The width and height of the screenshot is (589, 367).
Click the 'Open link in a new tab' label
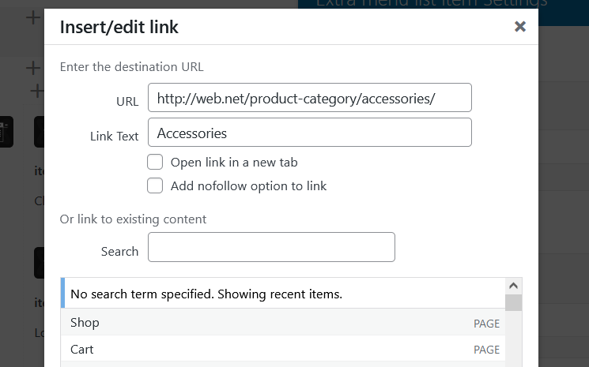(234, 163)
